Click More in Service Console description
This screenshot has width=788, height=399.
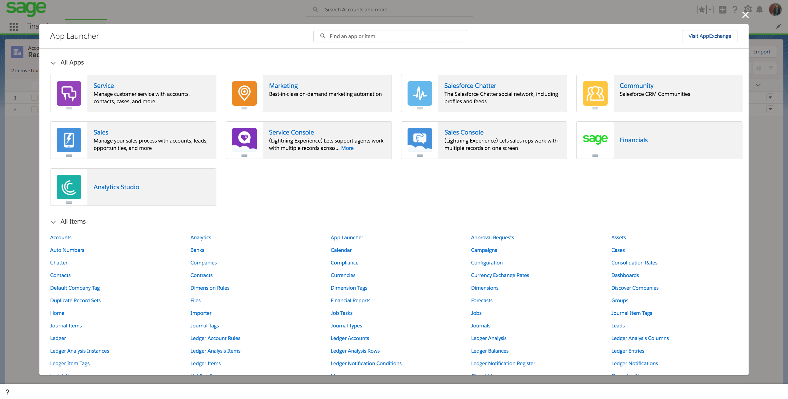[x=347, y=148]
